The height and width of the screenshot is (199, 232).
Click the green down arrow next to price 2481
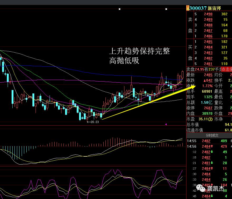[211, 163]
